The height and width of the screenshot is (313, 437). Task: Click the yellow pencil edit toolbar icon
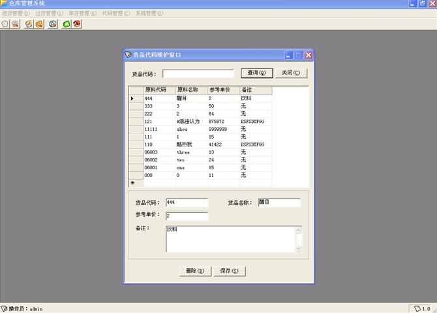point(29,24)
